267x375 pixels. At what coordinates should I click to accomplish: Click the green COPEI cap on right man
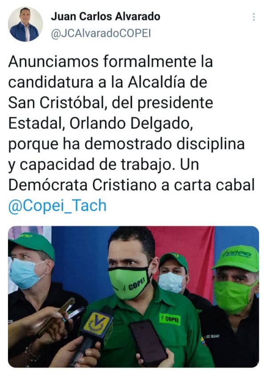[237, 258]
